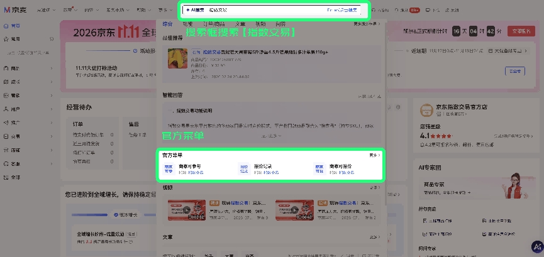This screenshot has width=544, height=257.
Task: Switch to the 问答 search tab
Action: click(280, 24)
